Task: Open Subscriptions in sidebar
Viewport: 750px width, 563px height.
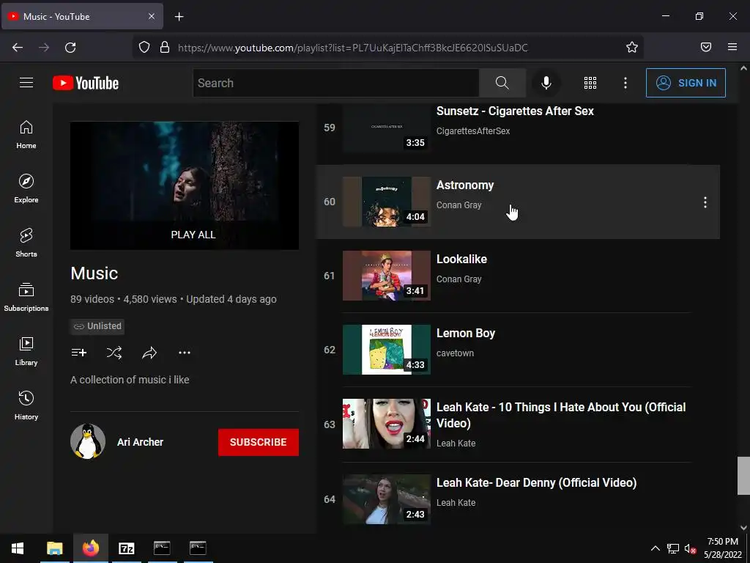Action: [26, 297]
